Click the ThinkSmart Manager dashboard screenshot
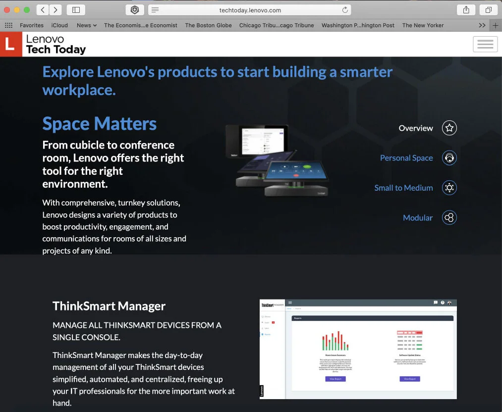The height and width of the screenshot is (412, 502). pos(358,349)
